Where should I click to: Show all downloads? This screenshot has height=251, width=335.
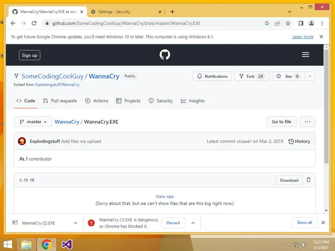305,223
